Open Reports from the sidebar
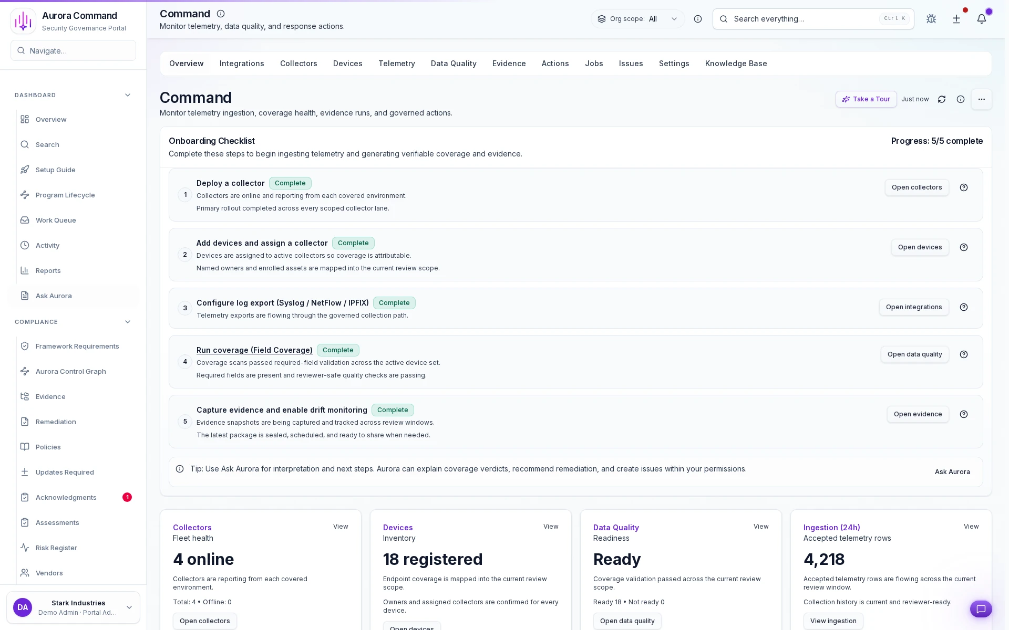The height and width of the screenshot is (630, 1009). click(x=48, y=270)
